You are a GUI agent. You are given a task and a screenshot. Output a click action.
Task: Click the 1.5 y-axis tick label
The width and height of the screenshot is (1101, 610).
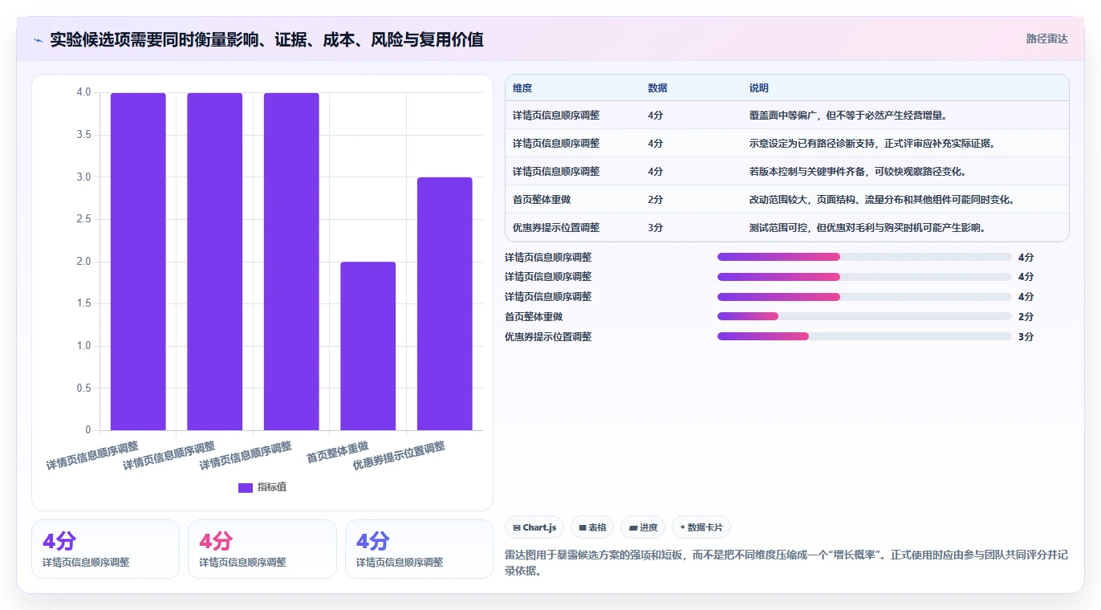pos(83,303)
